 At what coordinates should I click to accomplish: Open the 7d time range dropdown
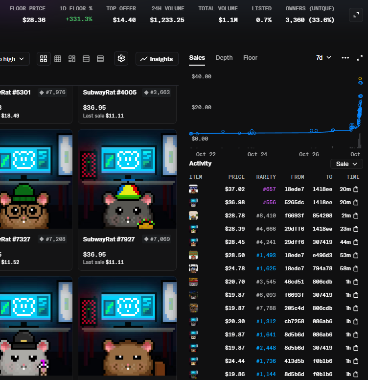[x=323, y=58]
